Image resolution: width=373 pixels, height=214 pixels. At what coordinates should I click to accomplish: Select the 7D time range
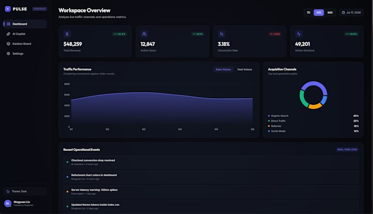click(308, 13)
